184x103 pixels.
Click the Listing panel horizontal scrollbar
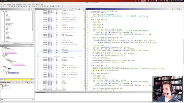(x=52, y=90)
